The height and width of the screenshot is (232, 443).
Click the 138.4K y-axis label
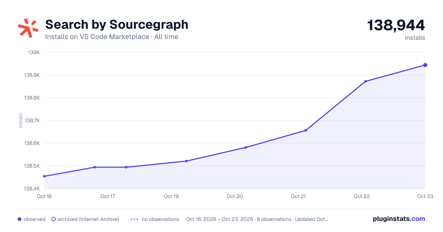[32, 189]
